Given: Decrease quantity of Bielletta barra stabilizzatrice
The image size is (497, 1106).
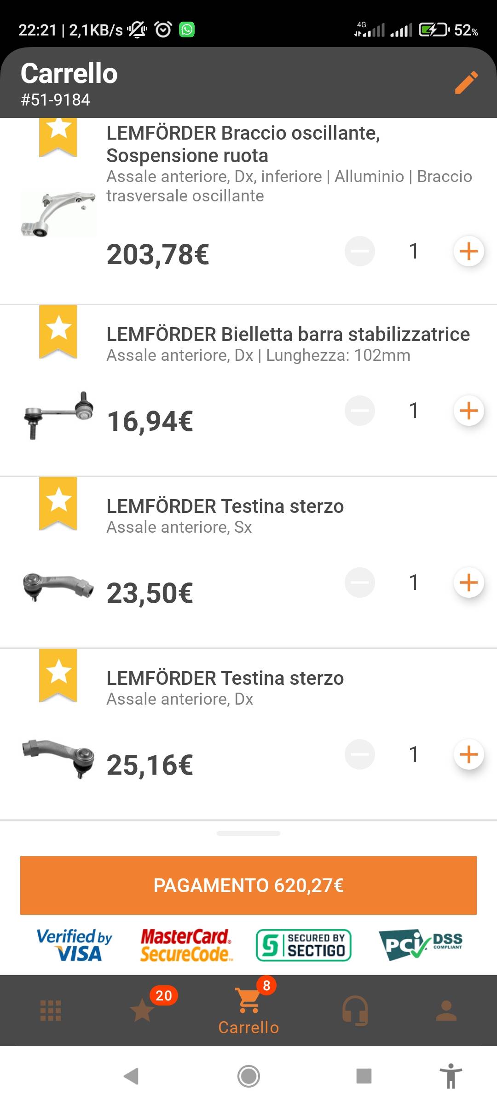Looking at the screenshot, I should click(360, 411).
